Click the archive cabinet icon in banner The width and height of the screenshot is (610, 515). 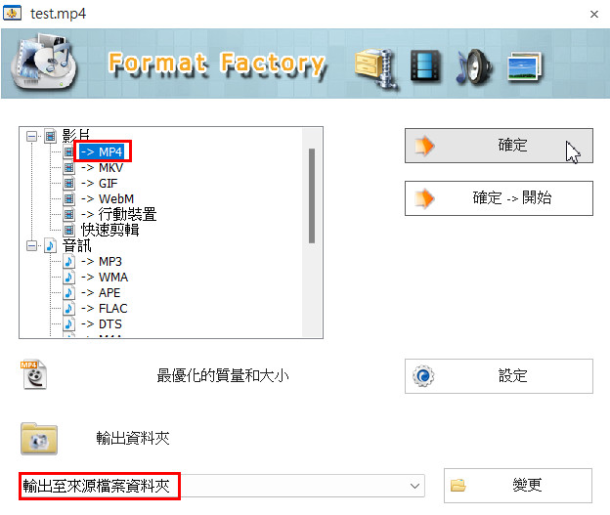(376, 68)
